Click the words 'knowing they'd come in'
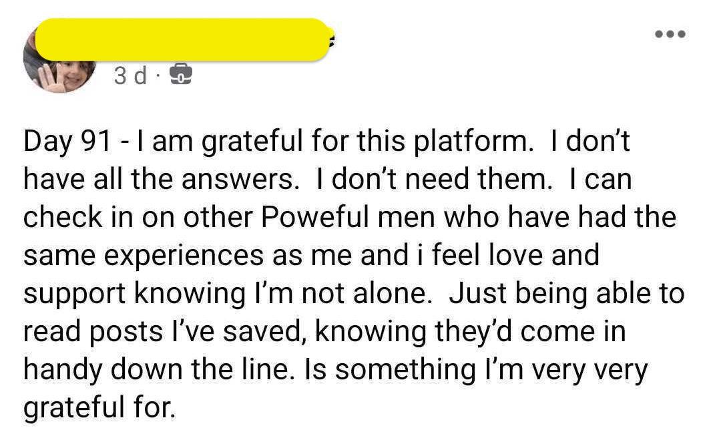 click(x=471, y=331)
